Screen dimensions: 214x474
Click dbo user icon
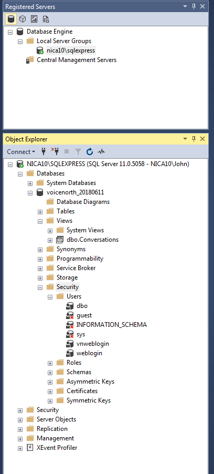(x=70, y=306)
